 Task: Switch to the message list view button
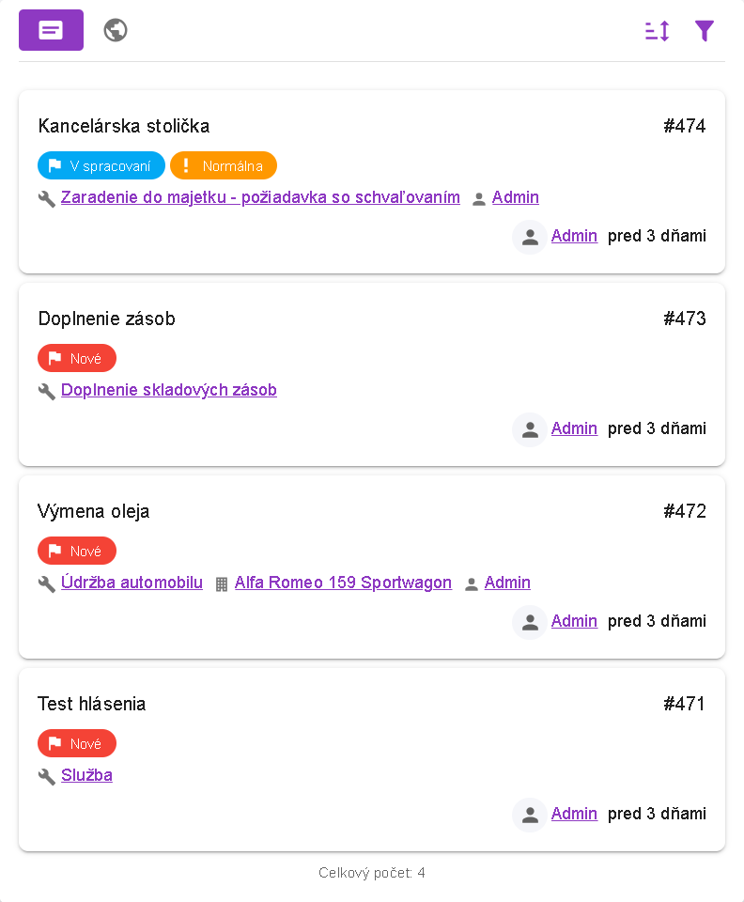click(51, 30)
